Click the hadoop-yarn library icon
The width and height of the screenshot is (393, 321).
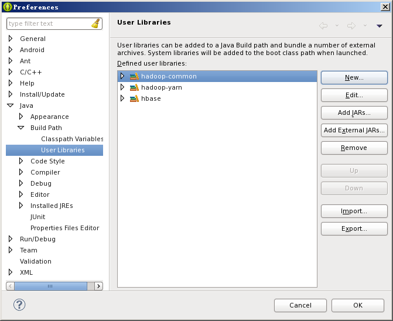tap(134, 87)
